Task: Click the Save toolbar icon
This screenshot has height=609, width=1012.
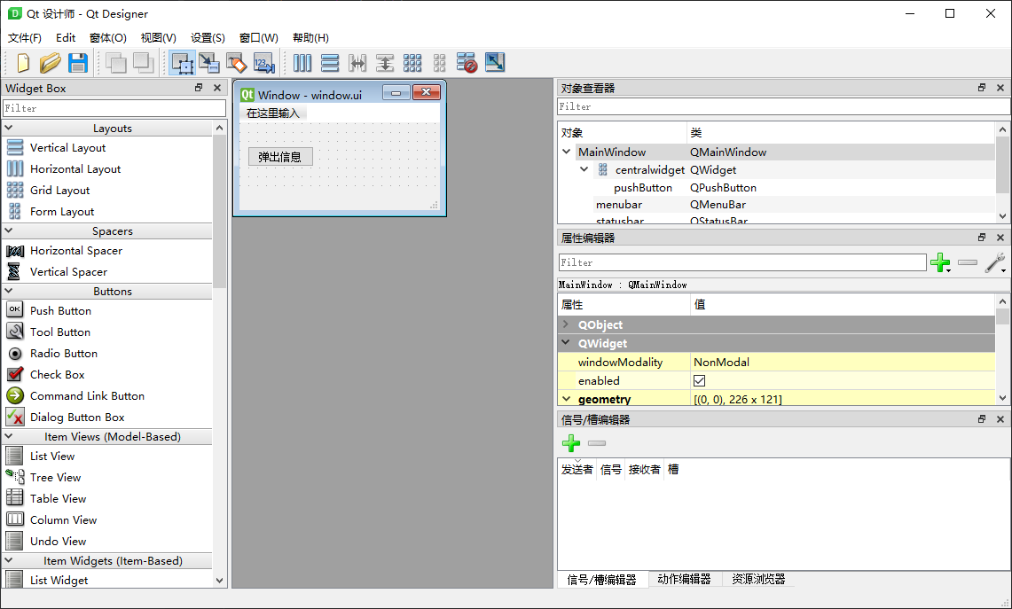Action: click(76, 63)
